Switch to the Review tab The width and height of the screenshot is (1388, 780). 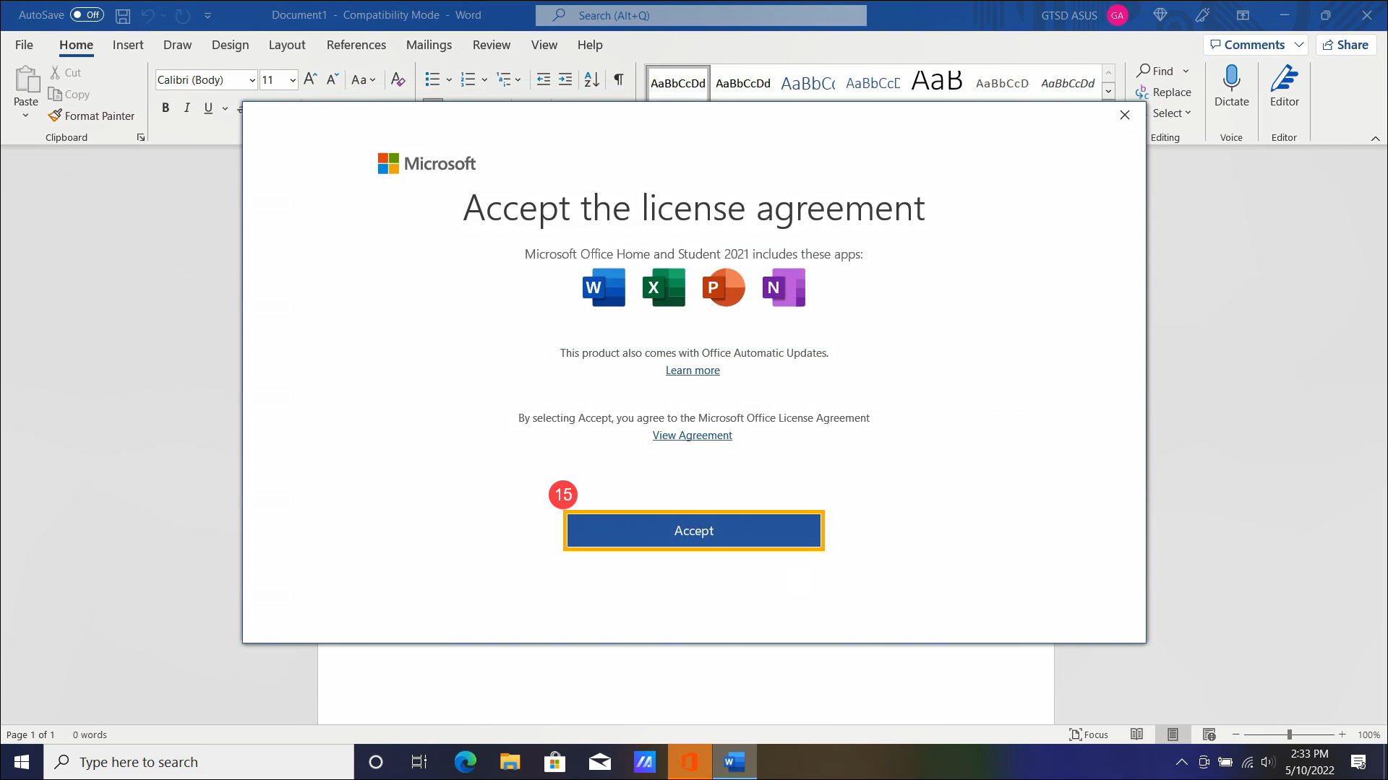(492, 45)
